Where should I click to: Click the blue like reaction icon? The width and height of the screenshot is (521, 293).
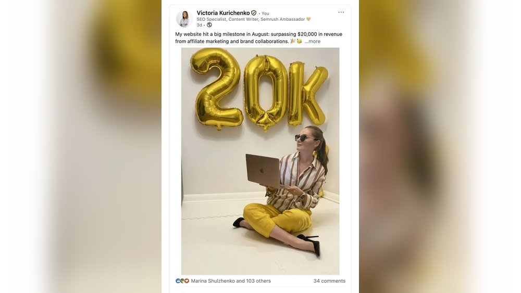178,281
